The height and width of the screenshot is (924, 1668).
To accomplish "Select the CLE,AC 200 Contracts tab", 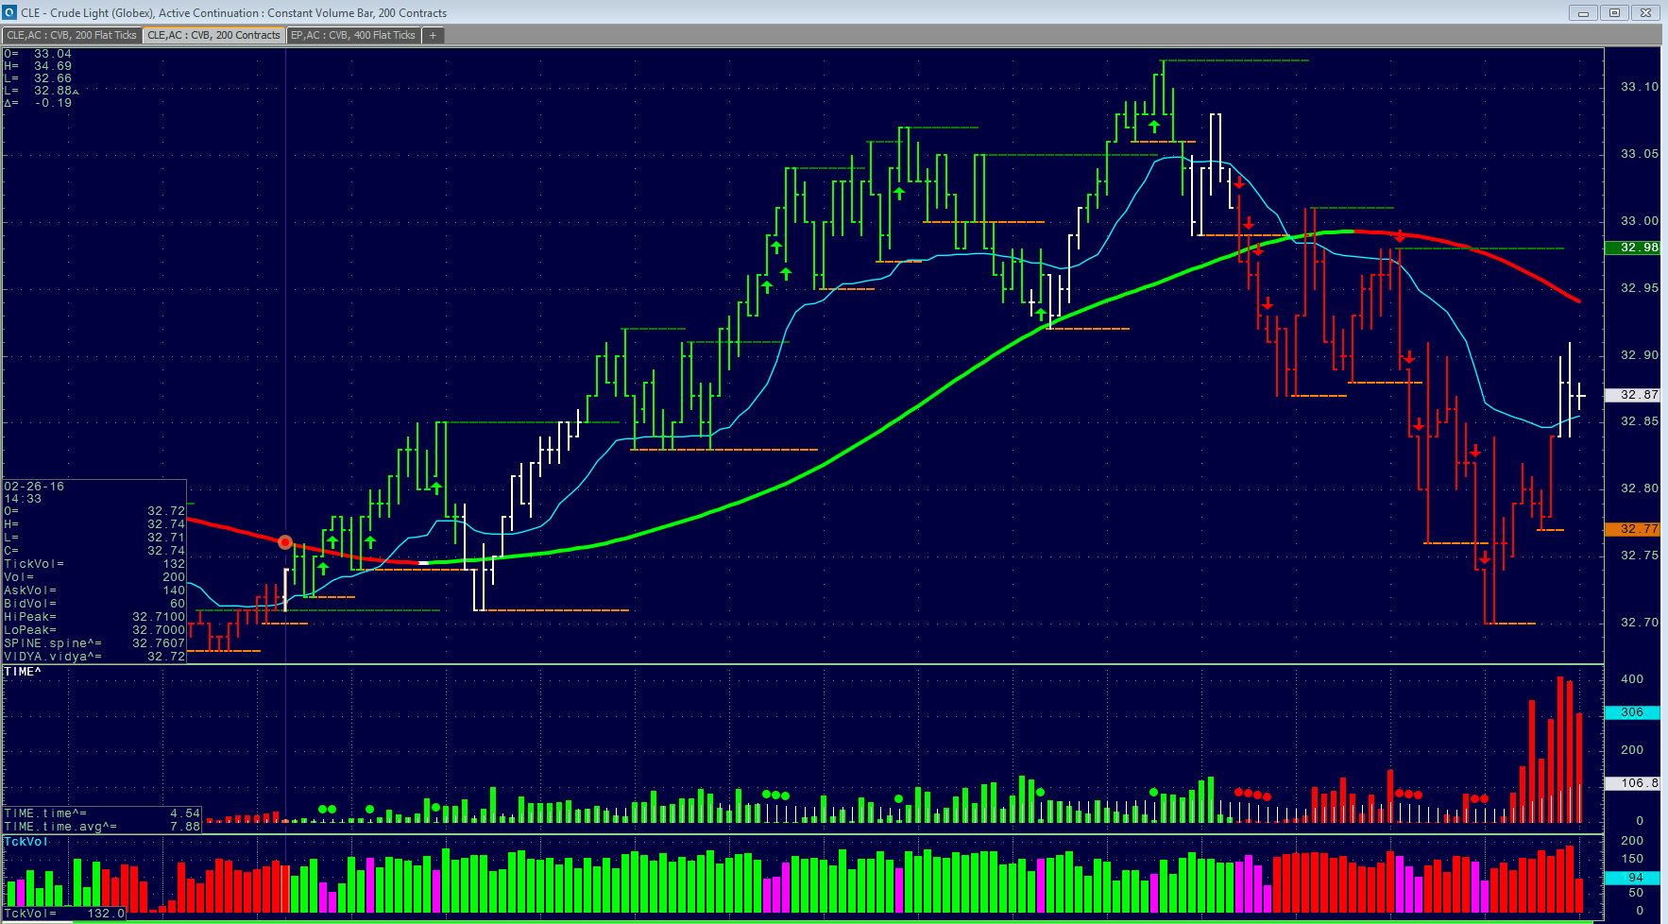I will point(213,35).
